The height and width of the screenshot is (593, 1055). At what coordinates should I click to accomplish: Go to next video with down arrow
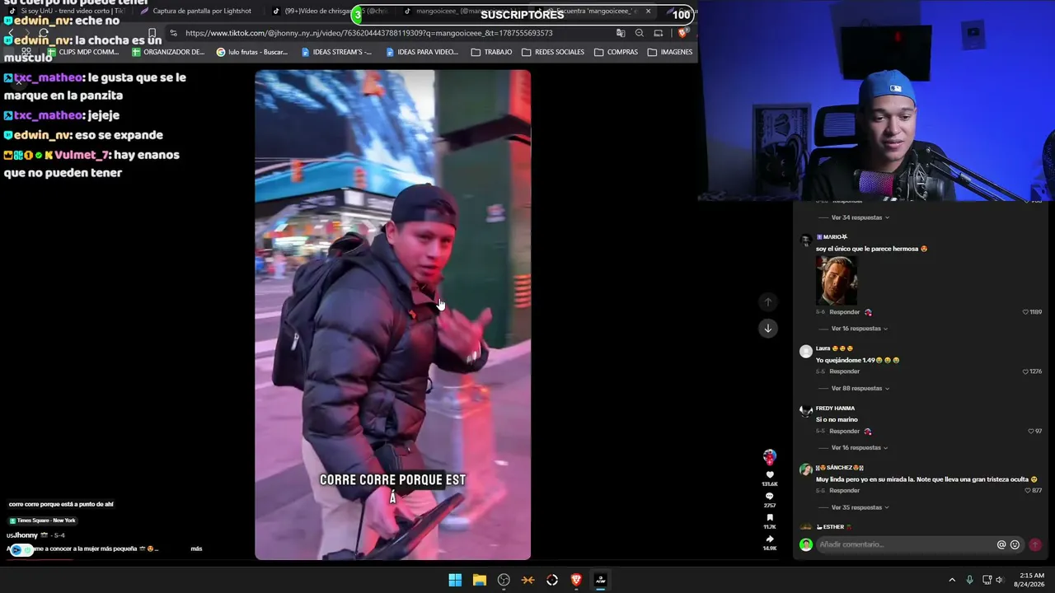tap(767, 329)
